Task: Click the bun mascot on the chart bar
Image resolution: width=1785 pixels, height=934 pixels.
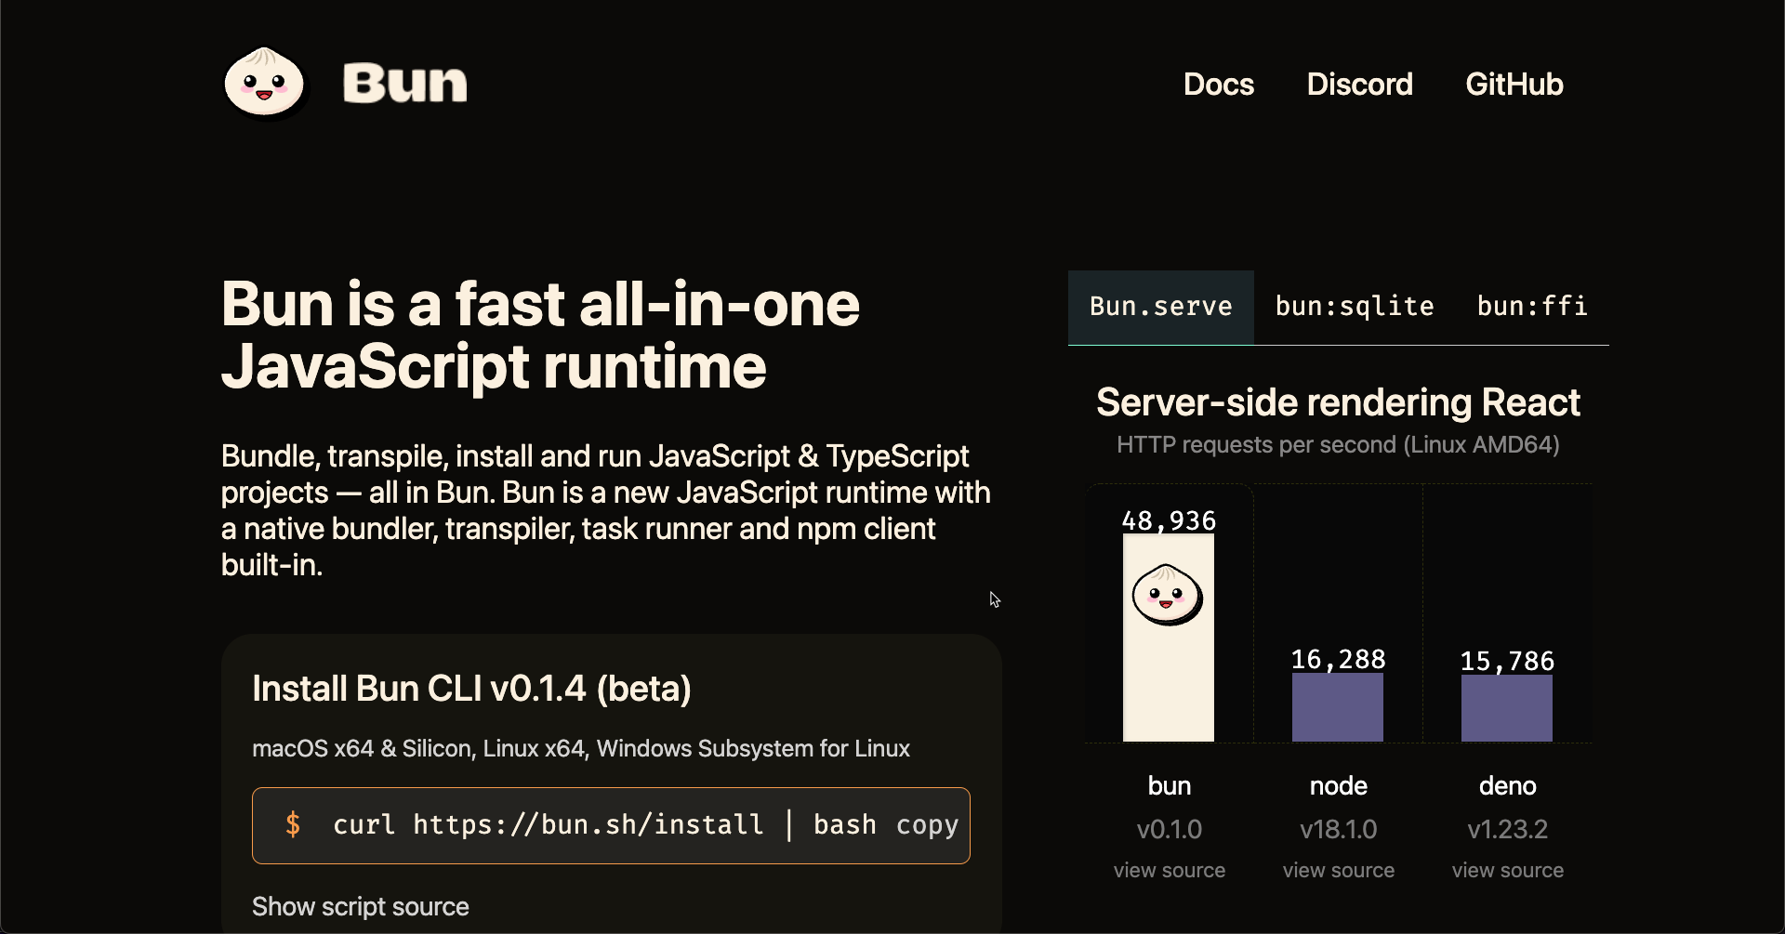Action: [x=1168, y=595]
